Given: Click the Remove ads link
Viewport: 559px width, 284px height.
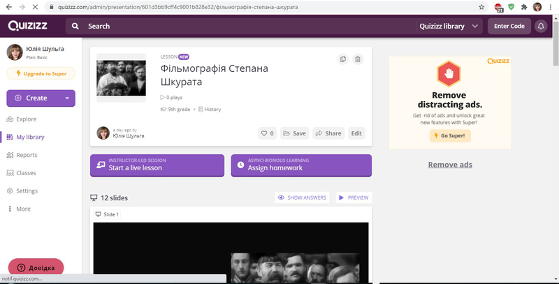Looking at the screenshot, I should 450,165.
